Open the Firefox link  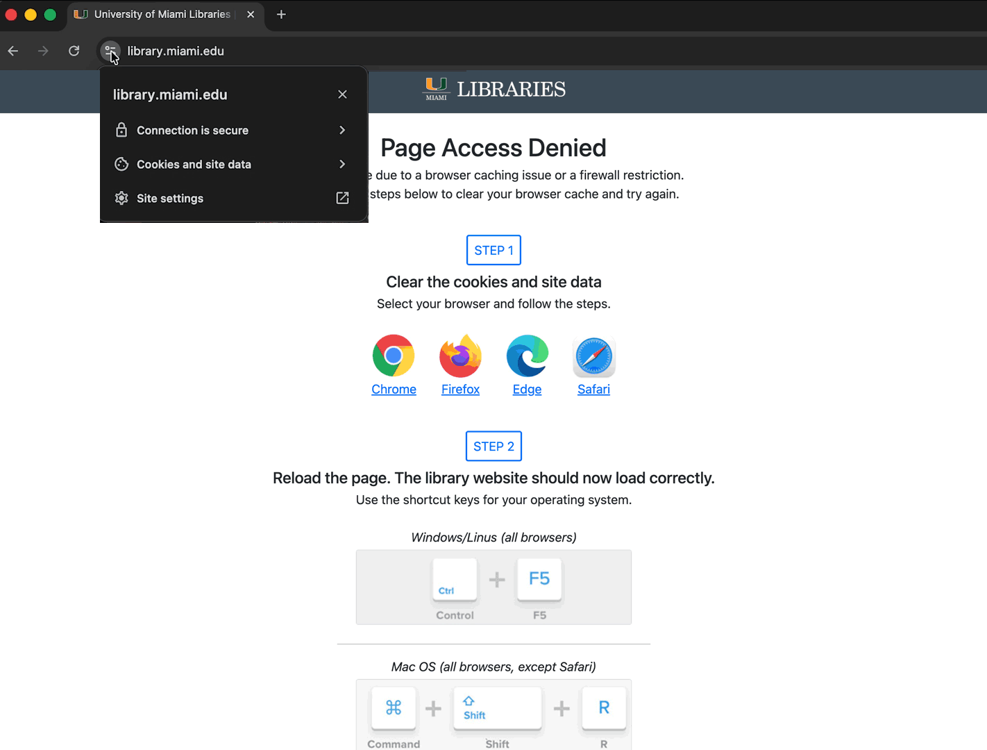(460, 390)
